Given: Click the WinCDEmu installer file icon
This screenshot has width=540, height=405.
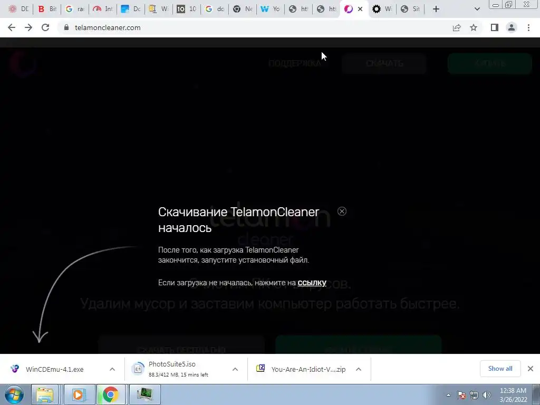Looking at the screenshot, I should coord(15,369).
